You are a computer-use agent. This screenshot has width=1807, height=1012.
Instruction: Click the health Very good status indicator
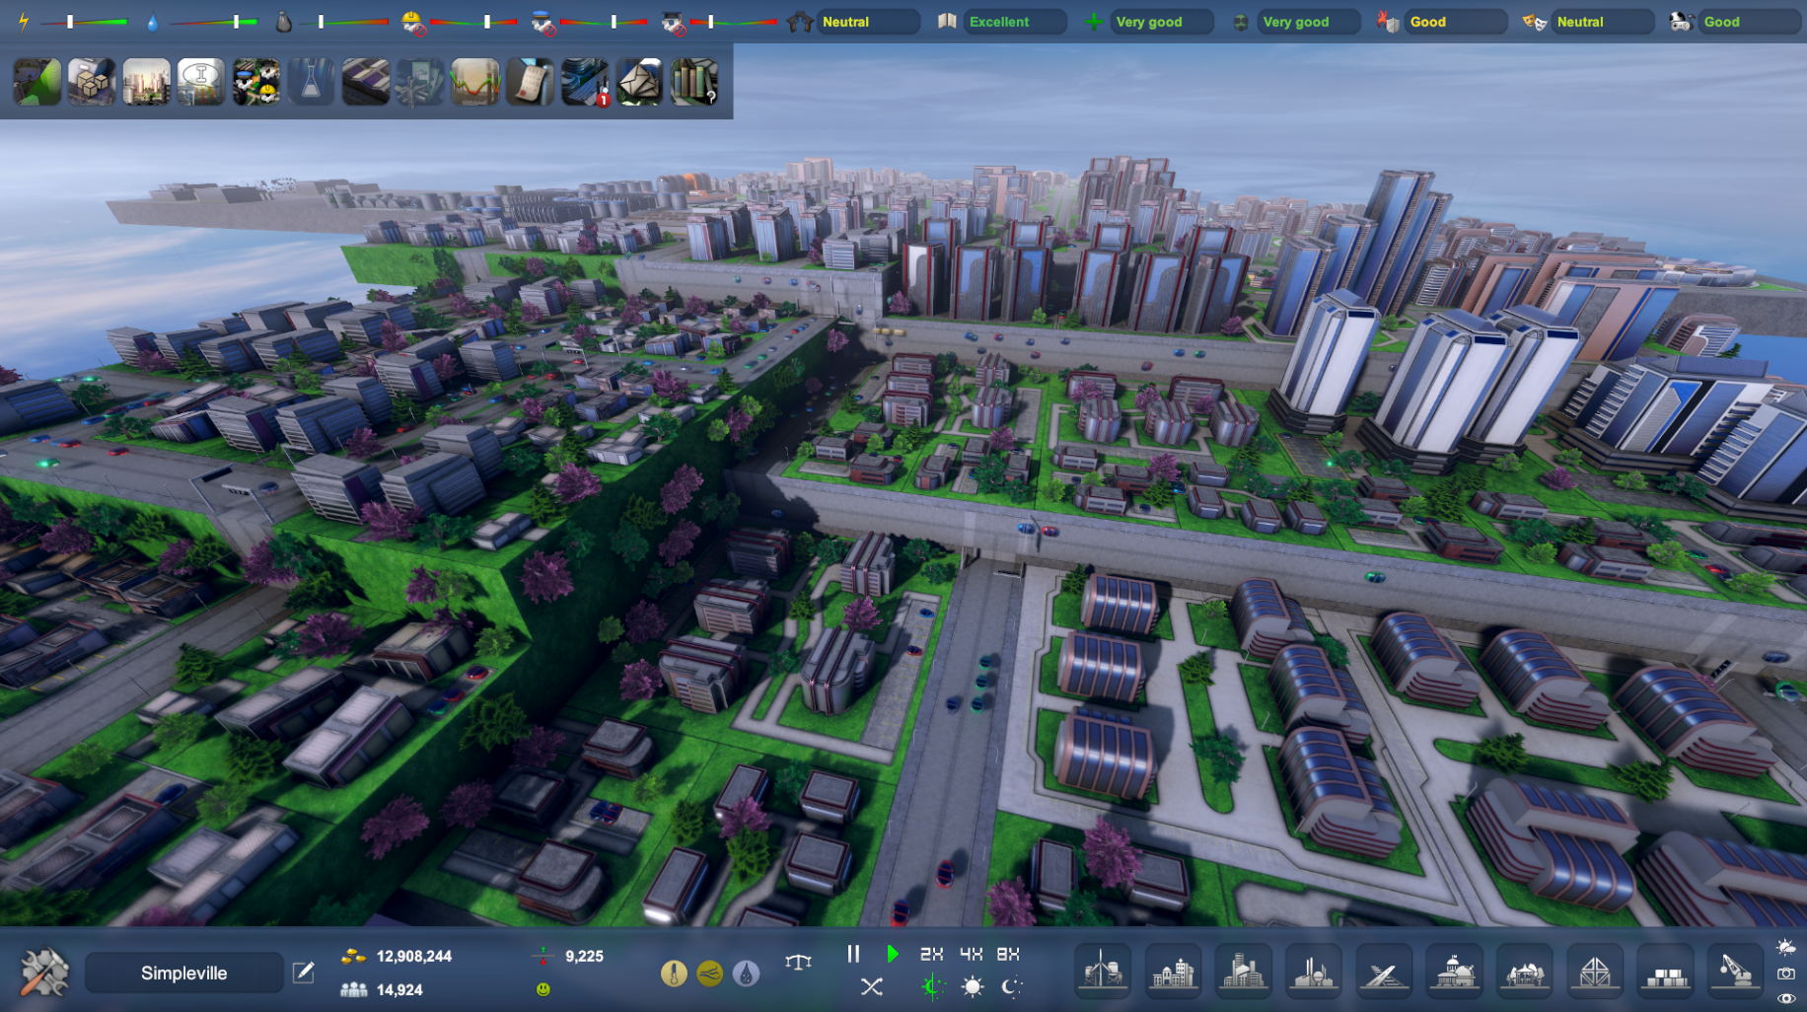(x=1162, y=22)
